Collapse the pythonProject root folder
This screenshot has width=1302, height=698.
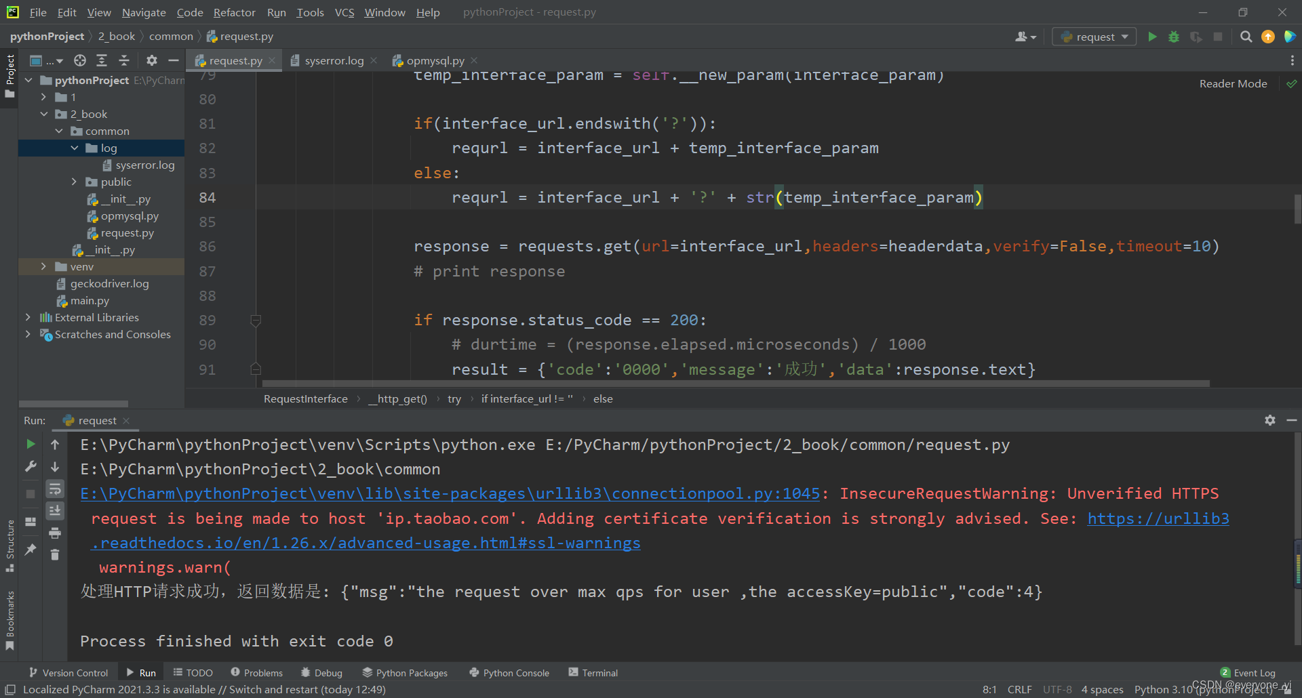click(x=28, y=80)
